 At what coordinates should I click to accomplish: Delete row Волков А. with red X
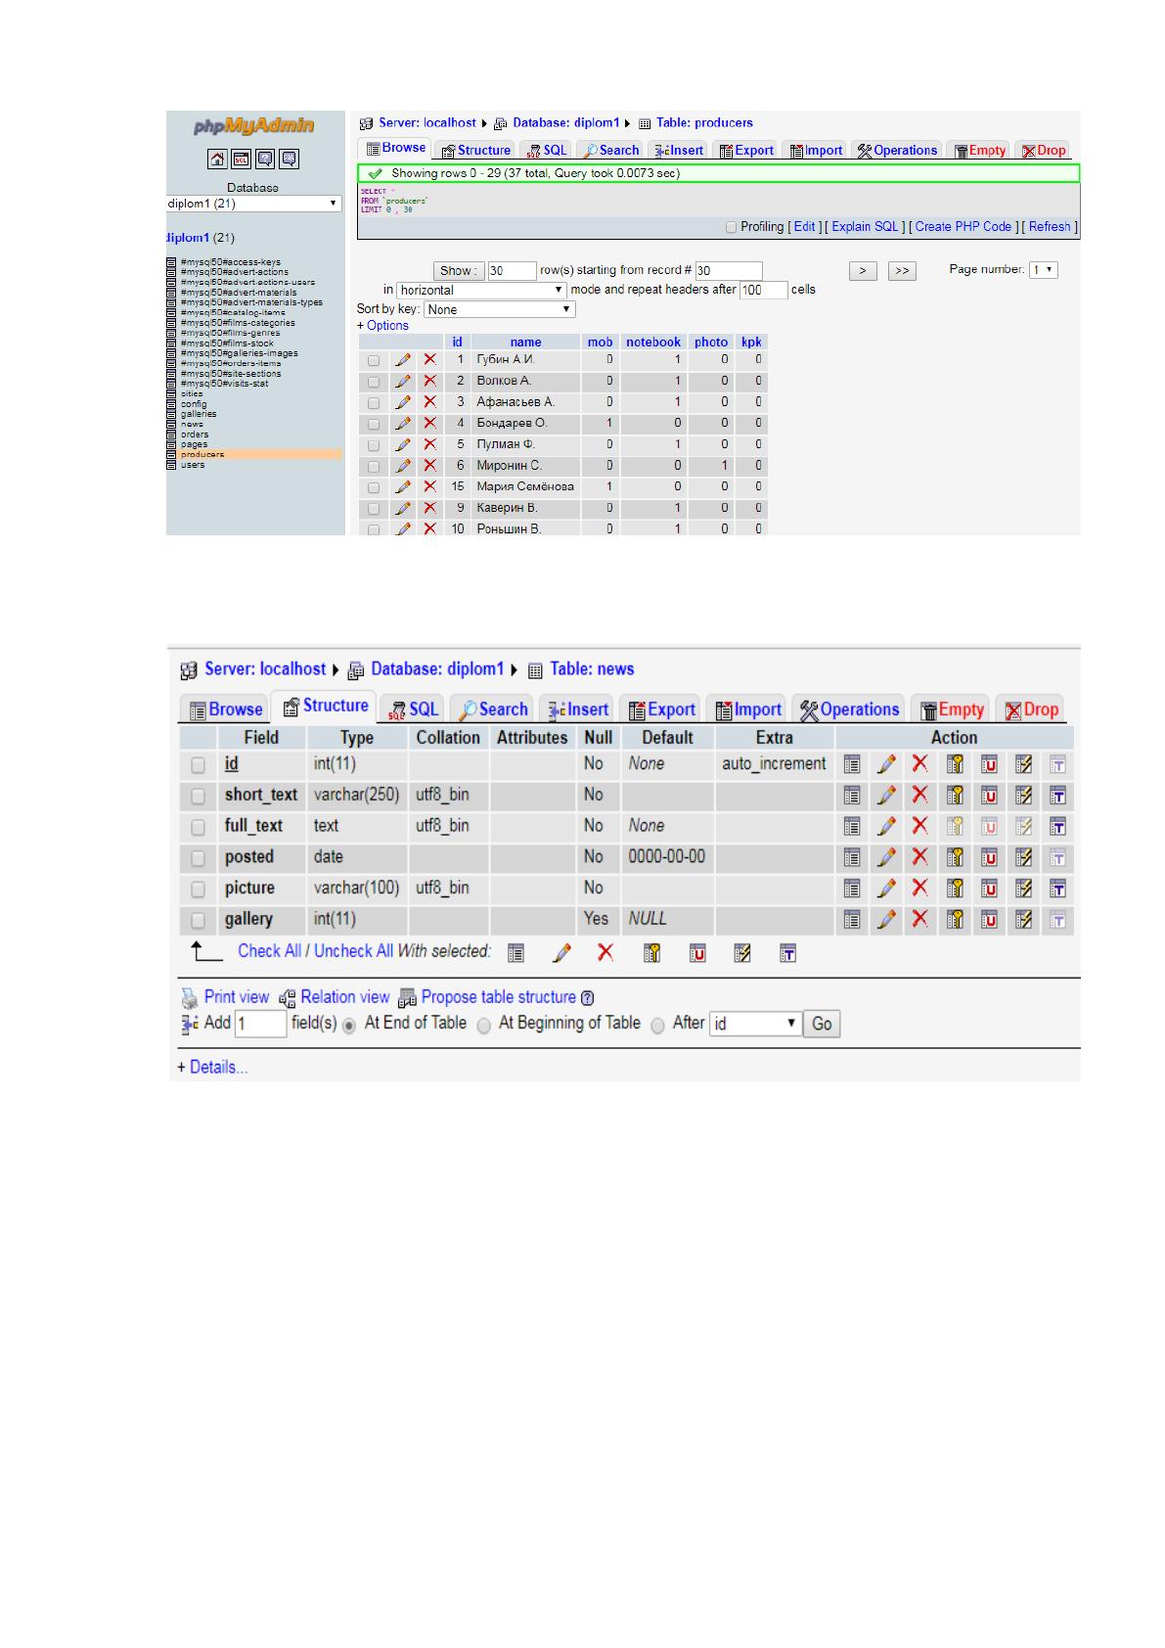[x=429, y=381]
